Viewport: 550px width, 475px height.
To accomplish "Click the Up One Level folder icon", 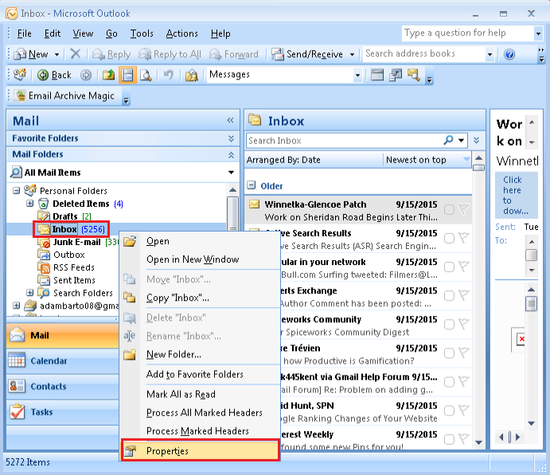I will (x=108, y=75).
